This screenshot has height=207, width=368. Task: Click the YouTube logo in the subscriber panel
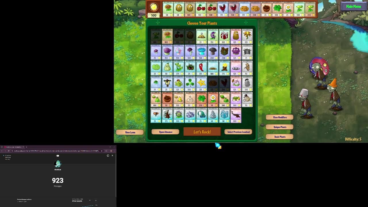pos(58,156)
